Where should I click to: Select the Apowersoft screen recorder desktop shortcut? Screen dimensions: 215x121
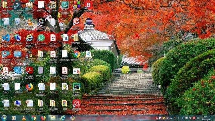point(6,56)
